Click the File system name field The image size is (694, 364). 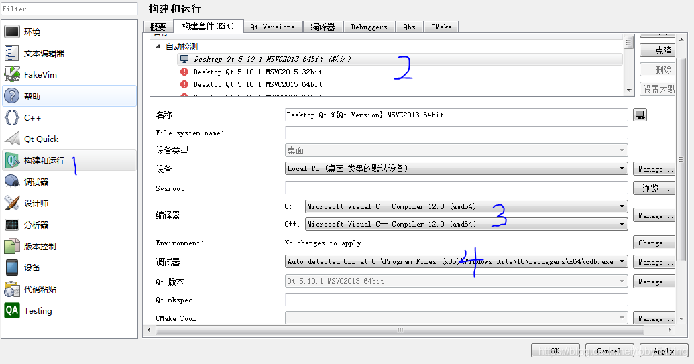[457, 133]
